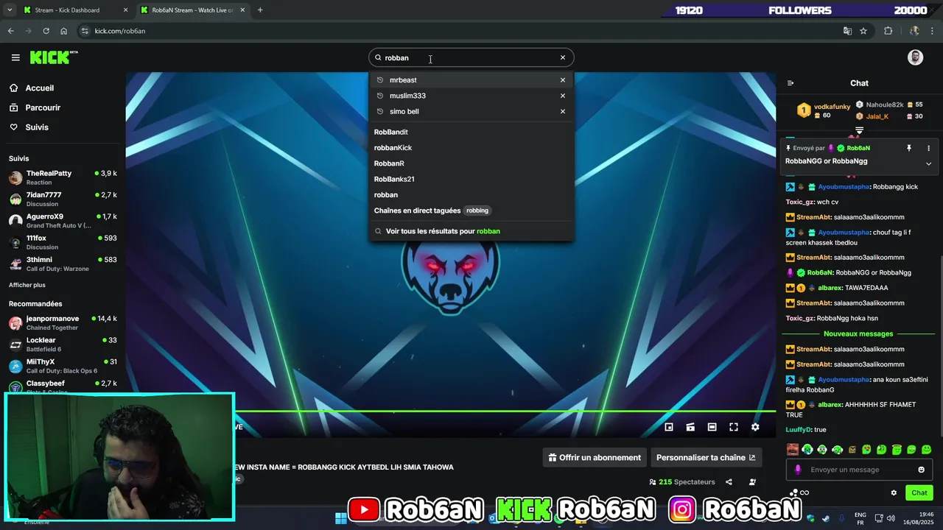Screen dimensions: 943x530
Task: Toggle mini player mode
Action: [669, 427]
